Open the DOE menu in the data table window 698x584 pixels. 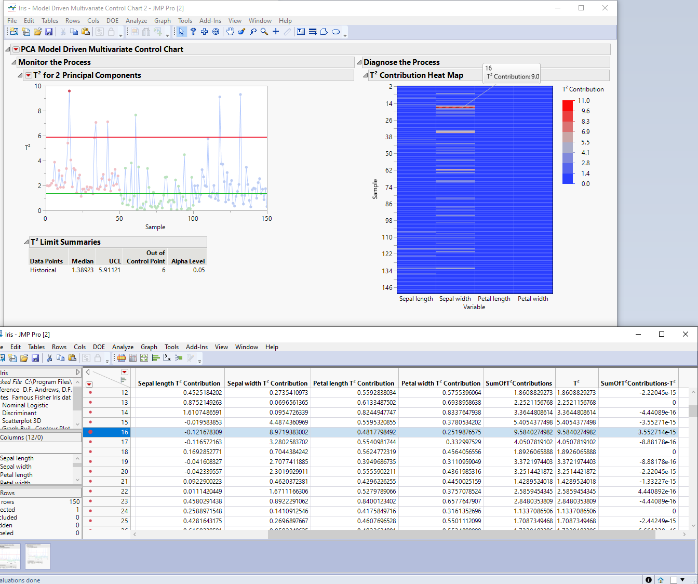(x=99, y=347)
